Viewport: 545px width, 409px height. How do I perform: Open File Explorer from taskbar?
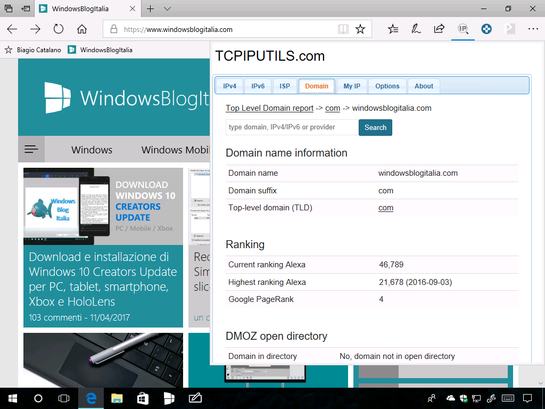coord(117,398)
